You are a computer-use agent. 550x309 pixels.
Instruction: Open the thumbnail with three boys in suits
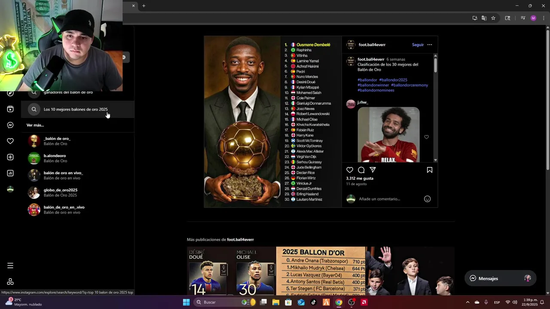[410, 271]
